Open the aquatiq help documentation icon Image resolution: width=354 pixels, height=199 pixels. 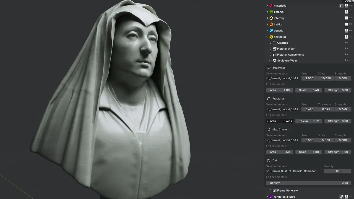346,31
